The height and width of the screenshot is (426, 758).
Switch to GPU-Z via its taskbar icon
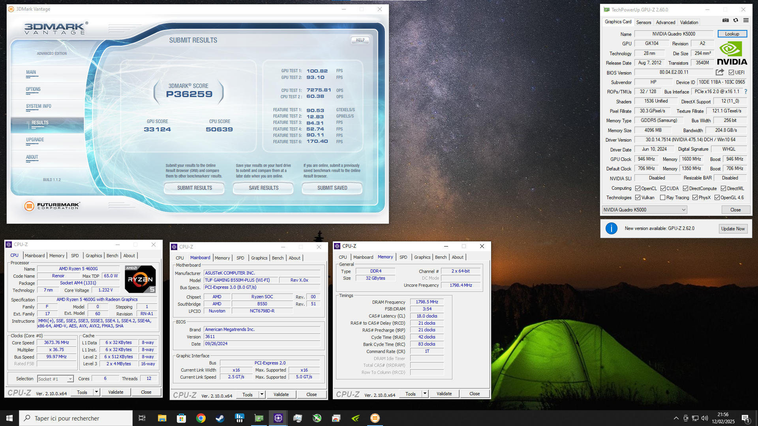[259, 418]
